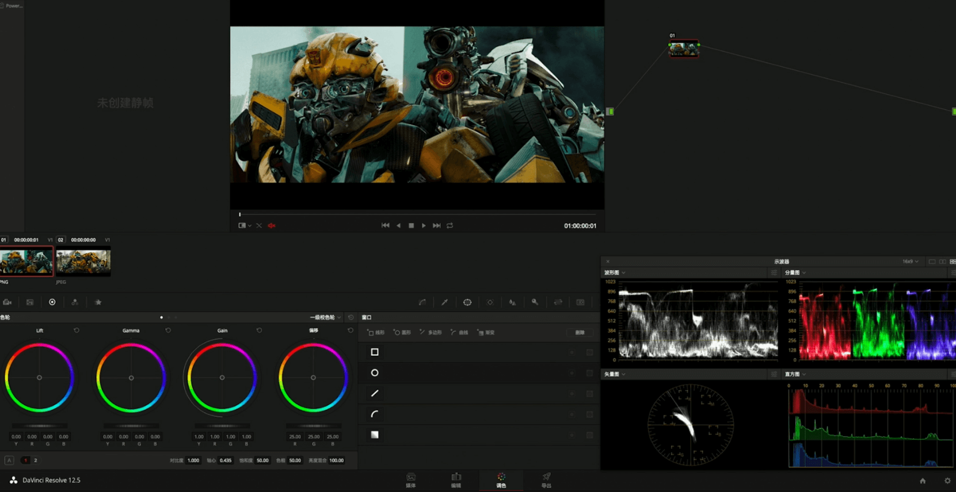Open the RGB Mixer palette
The image size is (956, 492).
point(75,302)
